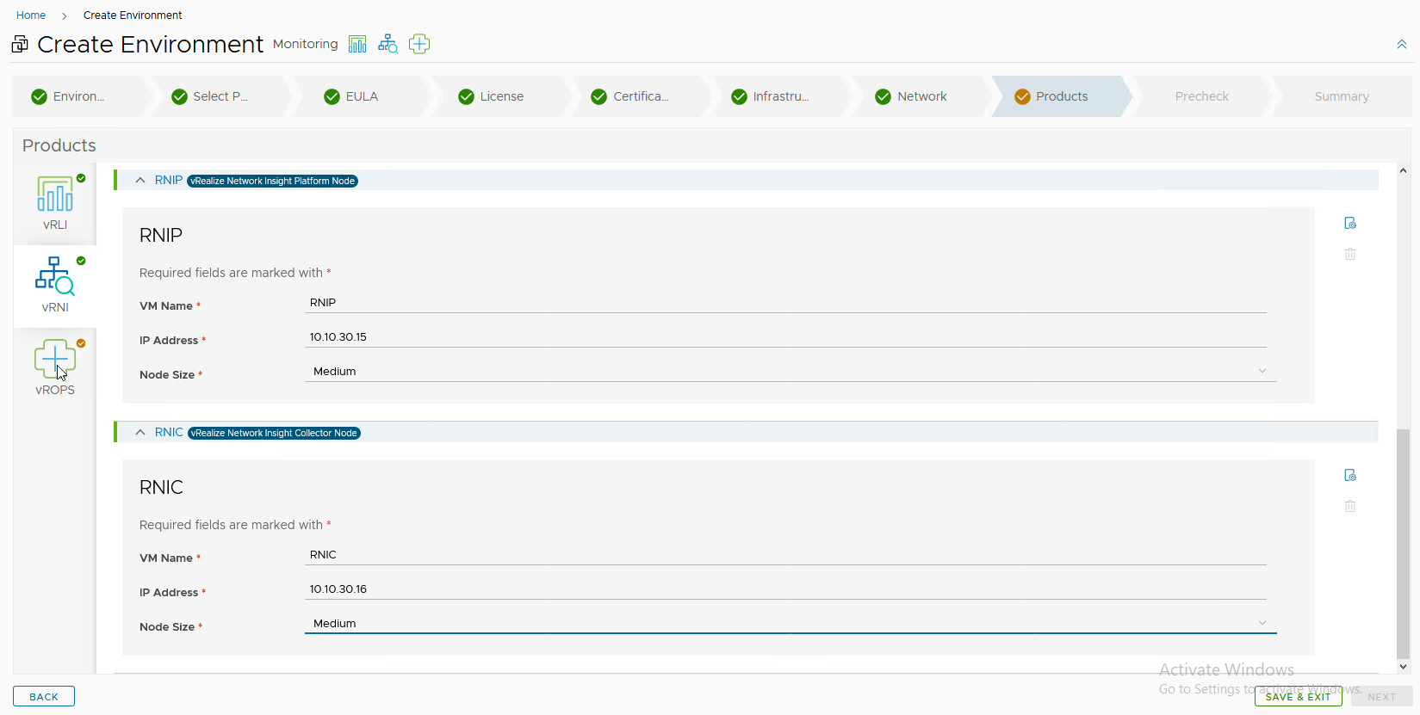Collapse the RNIC collector node section

140,433
